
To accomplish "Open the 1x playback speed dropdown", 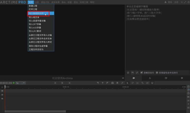I will [20, 83].
